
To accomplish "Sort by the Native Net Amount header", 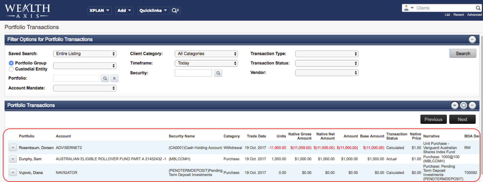I will [325, 136].
